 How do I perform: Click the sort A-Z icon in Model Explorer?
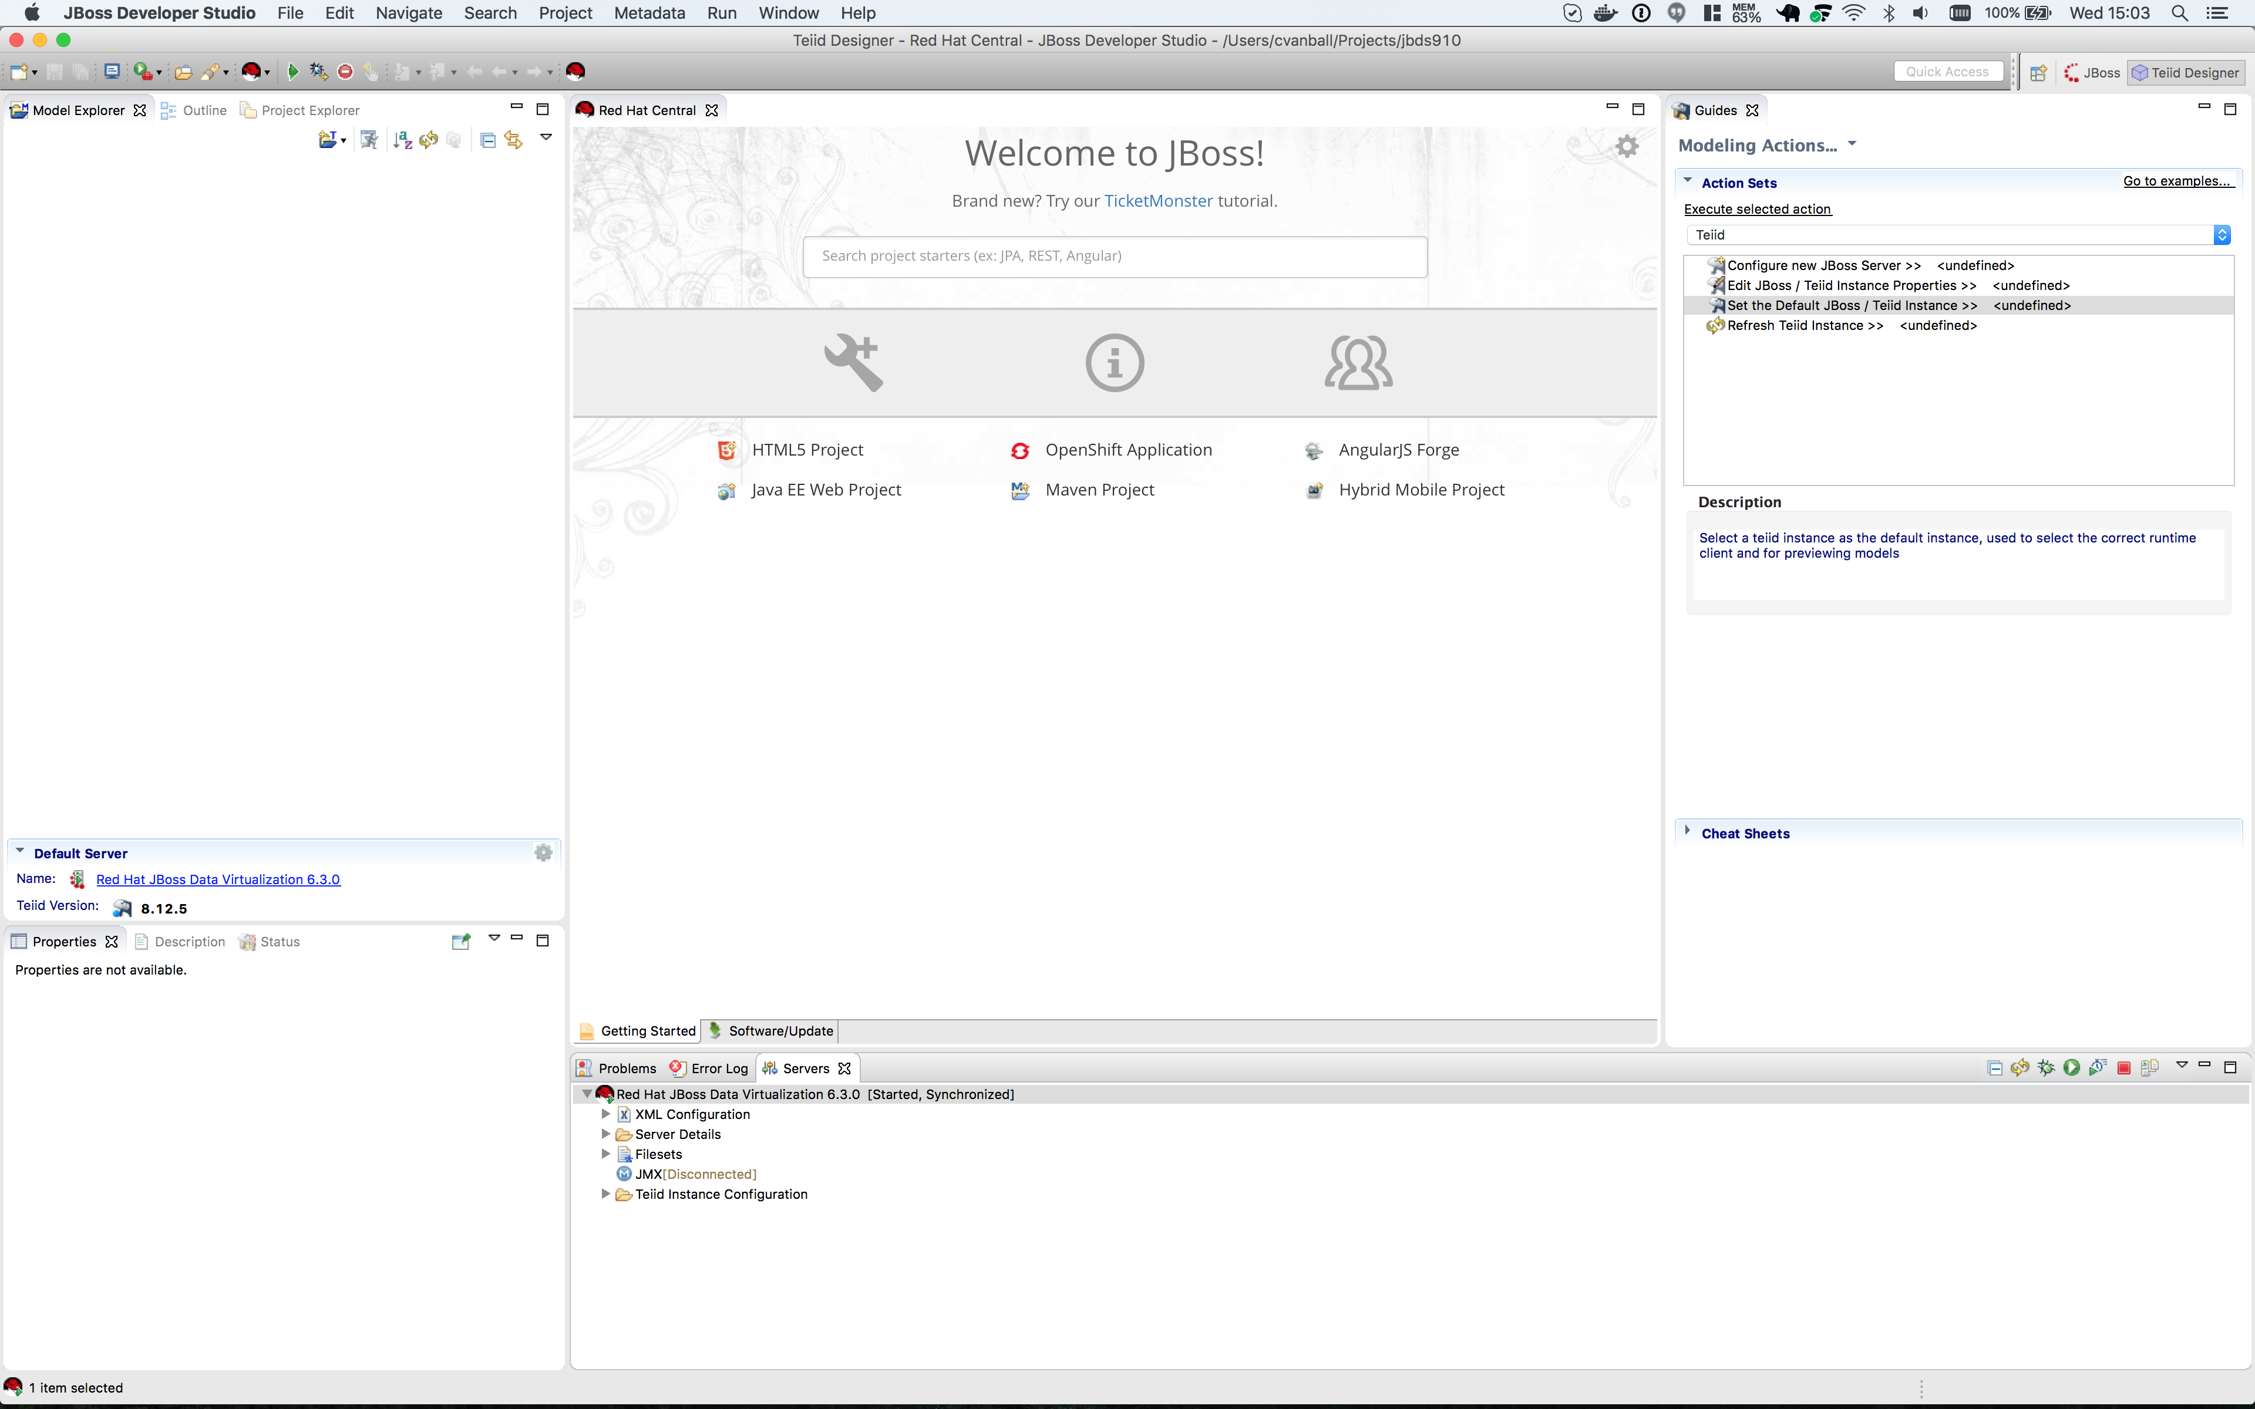pyautogui.click(x=402, y=140)
